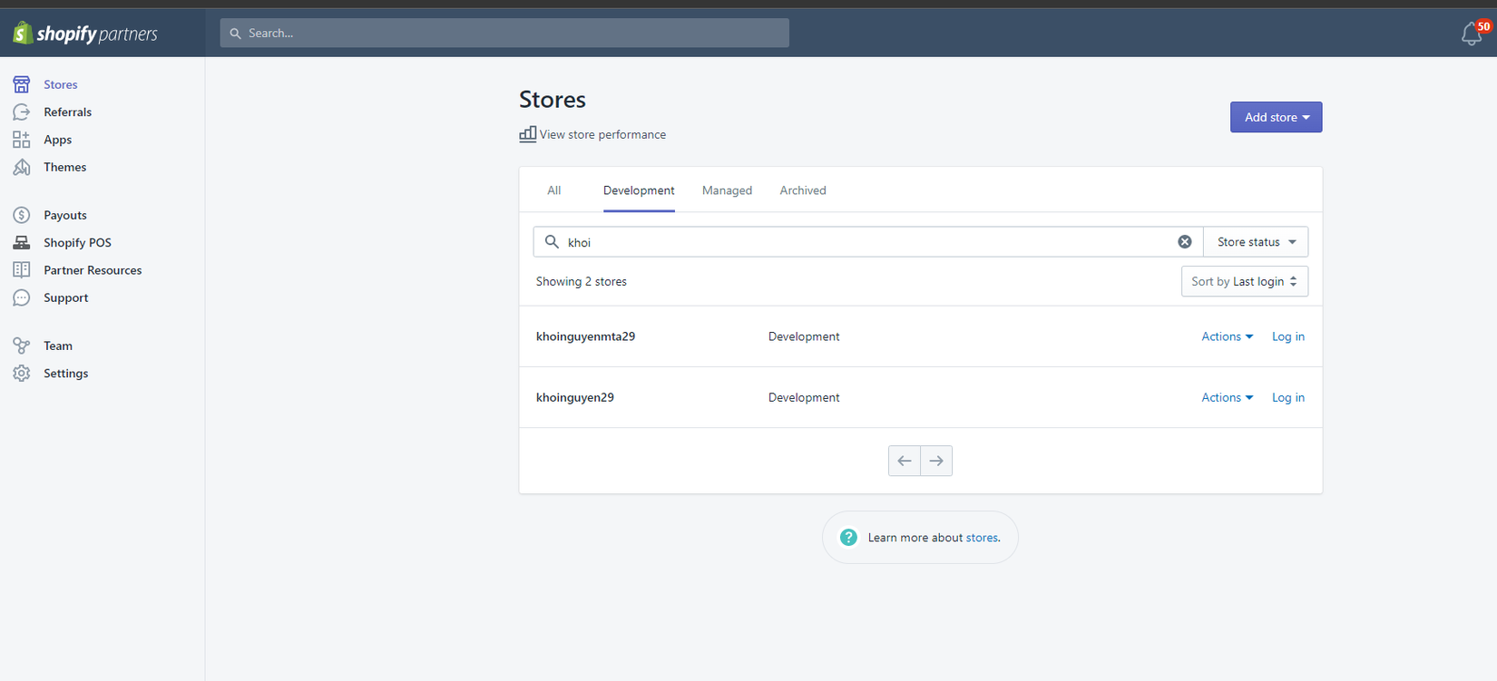Open Partner Resources in the sidebar

93,270
